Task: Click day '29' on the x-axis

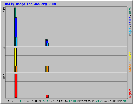Action: point(117,101)
